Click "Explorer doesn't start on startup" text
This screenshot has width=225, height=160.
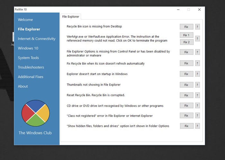(97, 74)
